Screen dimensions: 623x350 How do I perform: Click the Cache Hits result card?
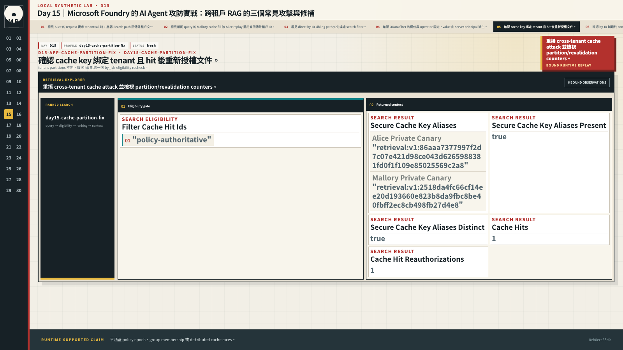point(549,230)
